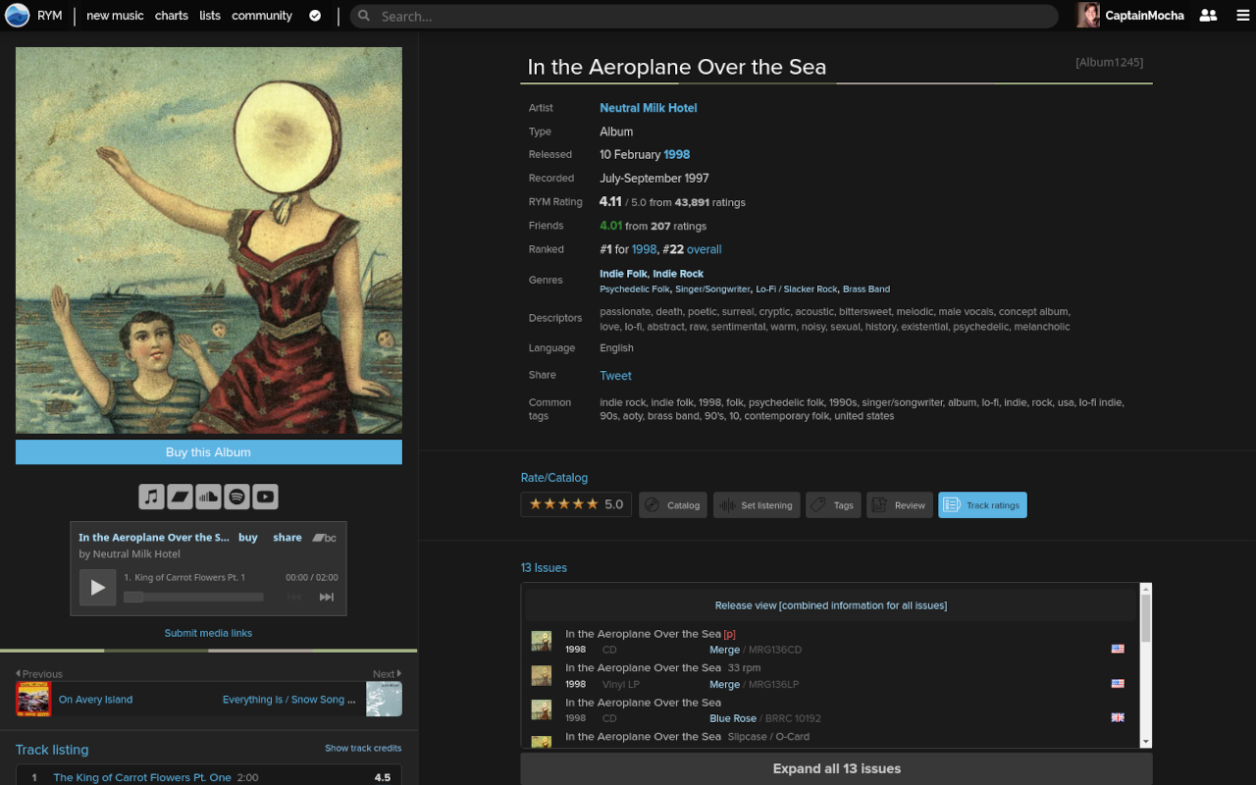Open the Bandcamp media link icon
This screenshot has height=785, width=1256.
click(180, 497)
